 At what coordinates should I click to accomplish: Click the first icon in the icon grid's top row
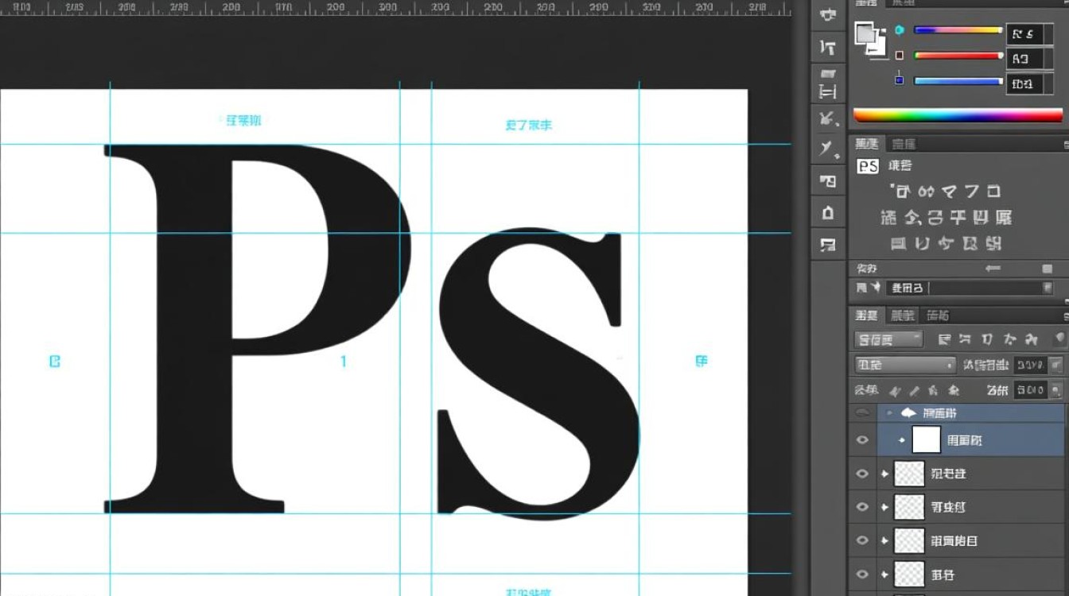point(902,191)
